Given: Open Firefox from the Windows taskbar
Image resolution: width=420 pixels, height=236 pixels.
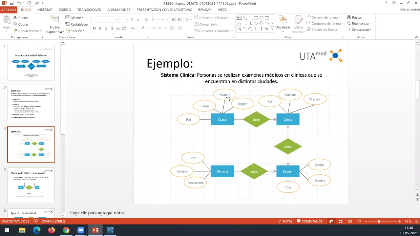Looking at the screenshot, I should click(51, 230).
